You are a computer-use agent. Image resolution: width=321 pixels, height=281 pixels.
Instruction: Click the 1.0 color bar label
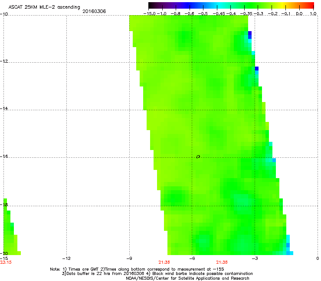pos(313,14)
